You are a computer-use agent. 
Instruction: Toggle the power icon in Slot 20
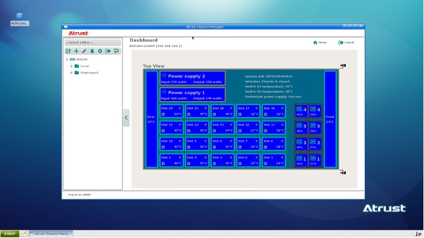tap(163, 114)
